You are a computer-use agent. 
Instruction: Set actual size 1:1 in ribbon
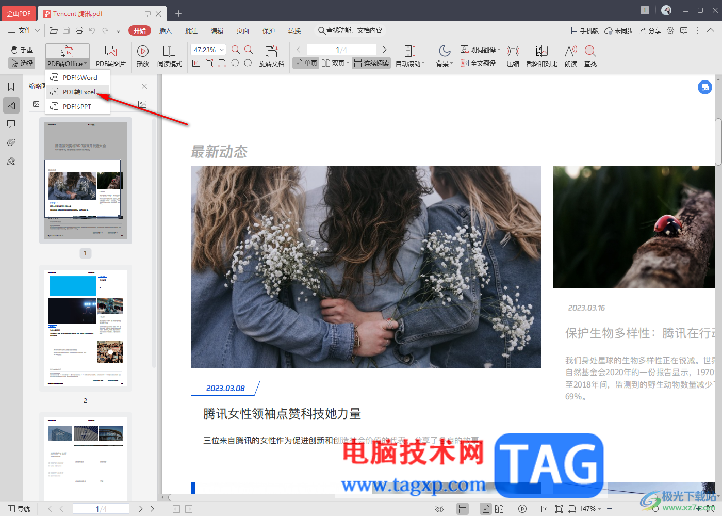click(x=196, y=63)
